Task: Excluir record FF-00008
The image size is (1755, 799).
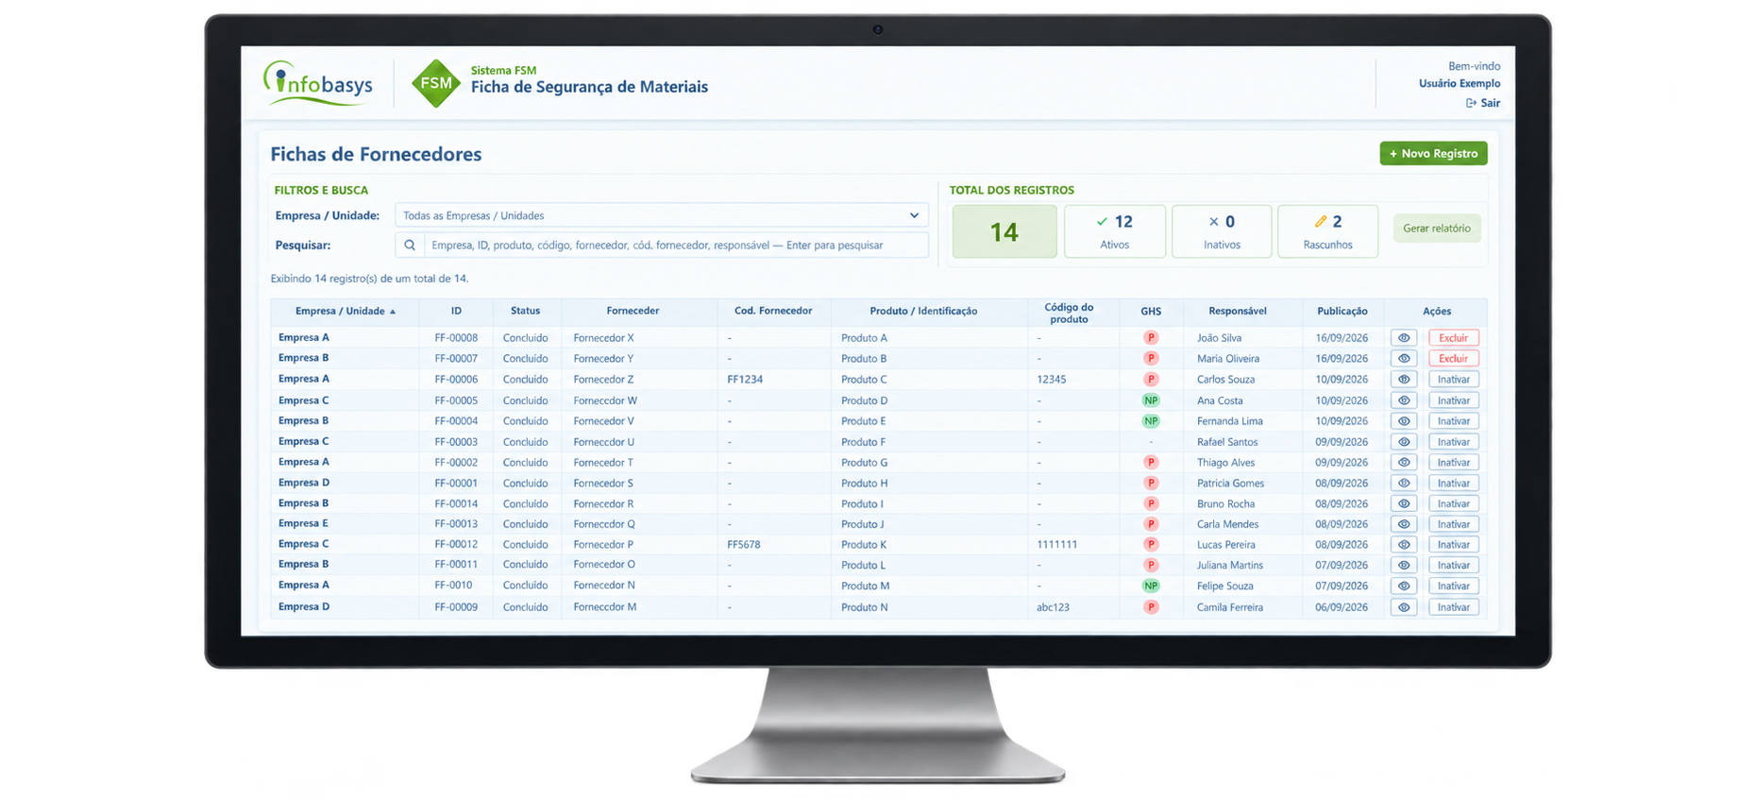Action: 1454,338
